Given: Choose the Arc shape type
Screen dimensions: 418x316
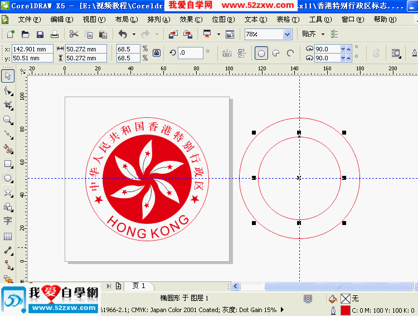Looking at the screenshot, I should pos(290,53).
